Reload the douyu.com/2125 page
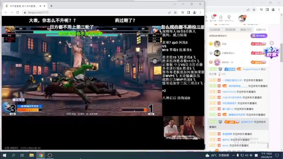 point(17,12)
